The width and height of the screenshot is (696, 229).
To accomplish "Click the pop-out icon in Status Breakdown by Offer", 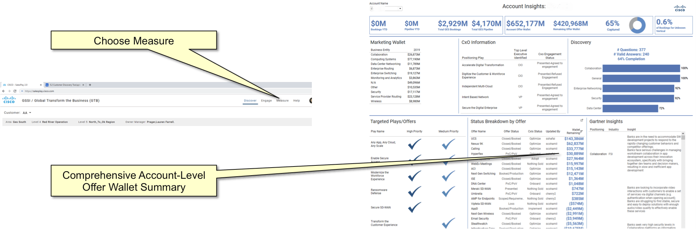I will tap(582, 120).
